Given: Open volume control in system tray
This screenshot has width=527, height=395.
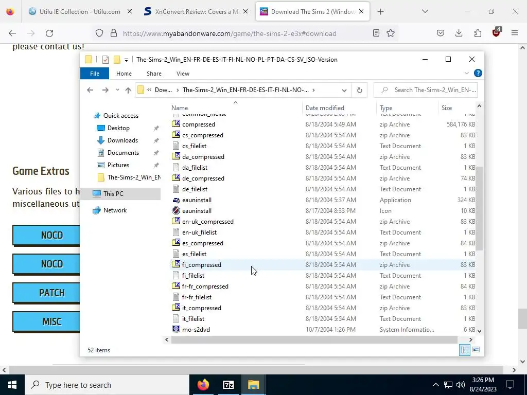Looking at the screenshot, I should click(461, 385).
